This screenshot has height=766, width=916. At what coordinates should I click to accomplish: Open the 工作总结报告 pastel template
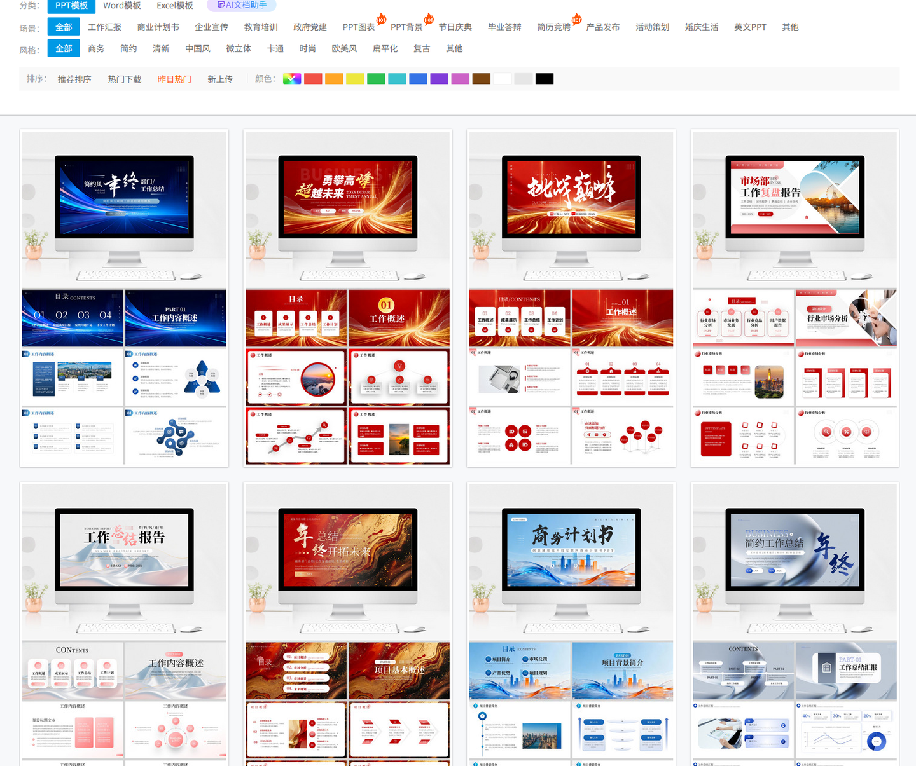coord(124,624)
